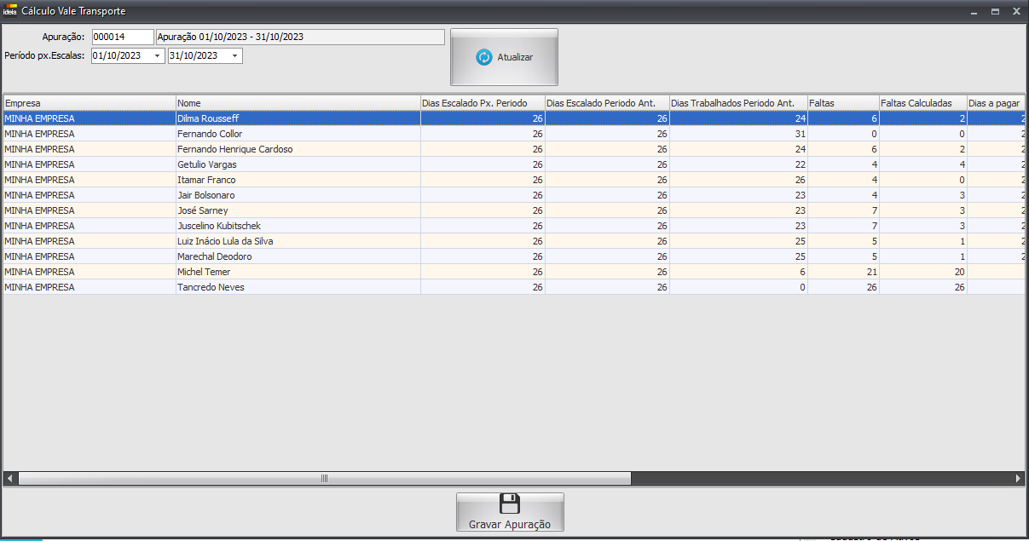
Task: Click the Empresa column header
Action: (x=89, y=103)
